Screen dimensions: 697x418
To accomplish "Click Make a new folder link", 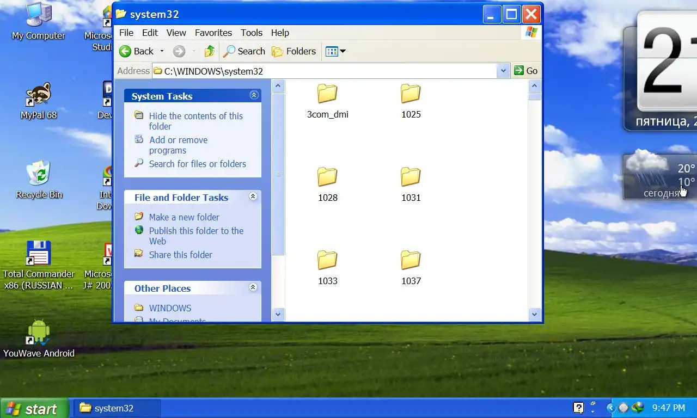I will click(x=184, y=217).
